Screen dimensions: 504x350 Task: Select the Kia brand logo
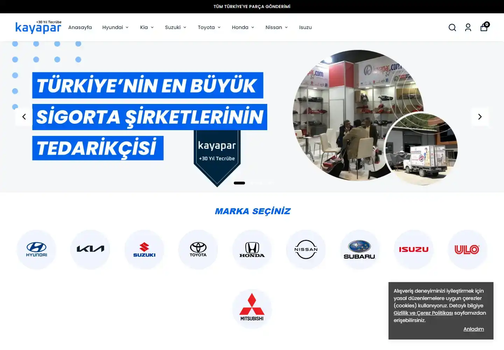click(90, 250)
